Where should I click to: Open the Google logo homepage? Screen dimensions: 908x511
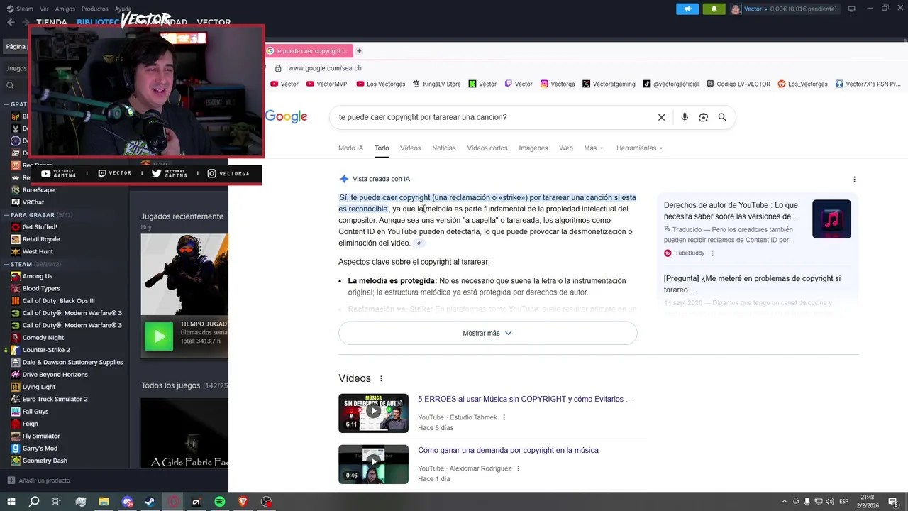(287, 117)
